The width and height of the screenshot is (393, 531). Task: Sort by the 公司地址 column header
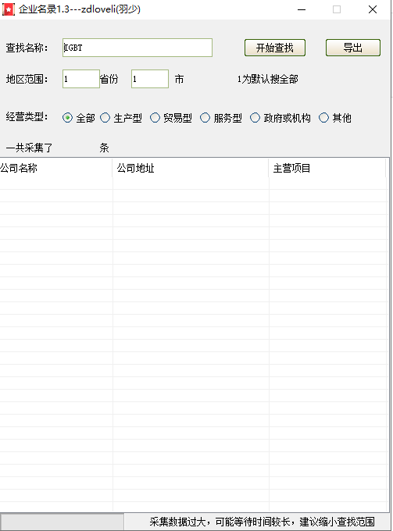coord(191,168)
